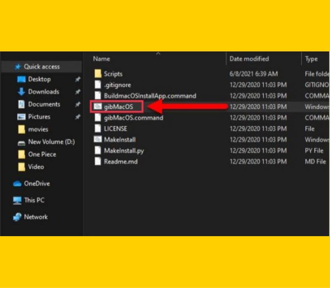The image size is (330, 288).
Task: Open Pictures from Quick access
Action: [39, 117]
